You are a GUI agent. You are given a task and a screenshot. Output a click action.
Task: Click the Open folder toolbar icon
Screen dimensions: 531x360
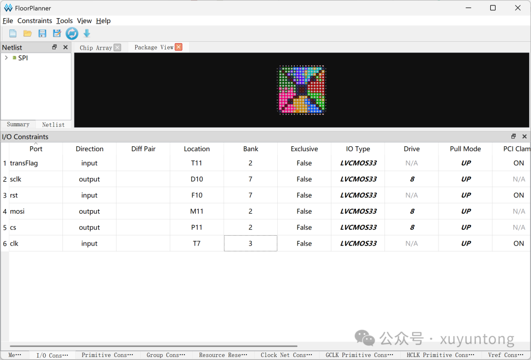coord(28,33)
